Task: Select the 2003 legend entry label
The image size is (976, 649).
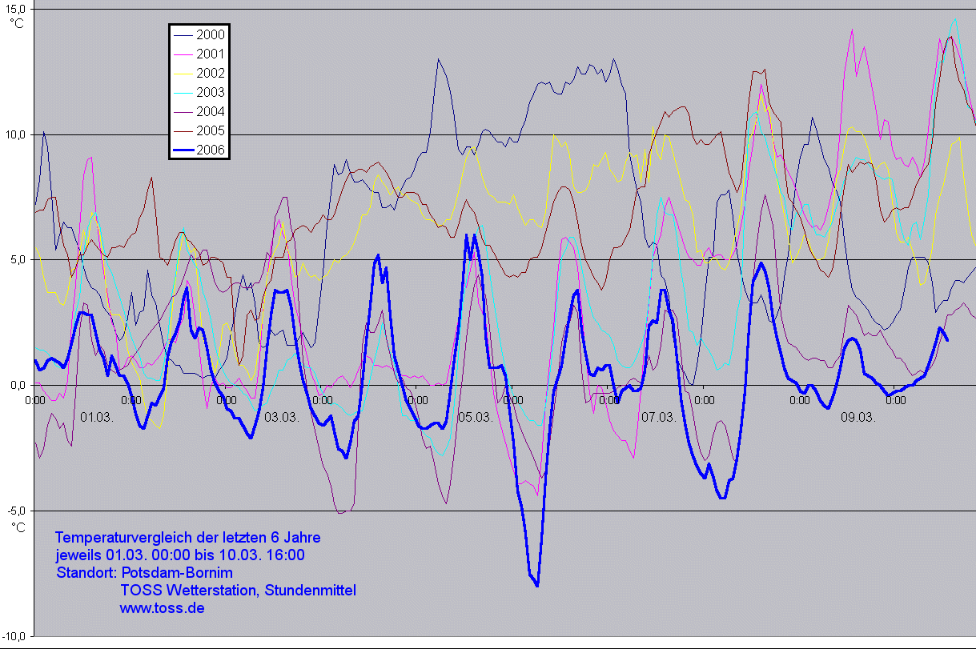Action: click(x=211, y=92)
